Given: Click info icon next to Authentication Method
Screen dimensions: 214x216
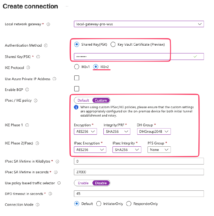Looking at the screenshot, I should 45,45.
